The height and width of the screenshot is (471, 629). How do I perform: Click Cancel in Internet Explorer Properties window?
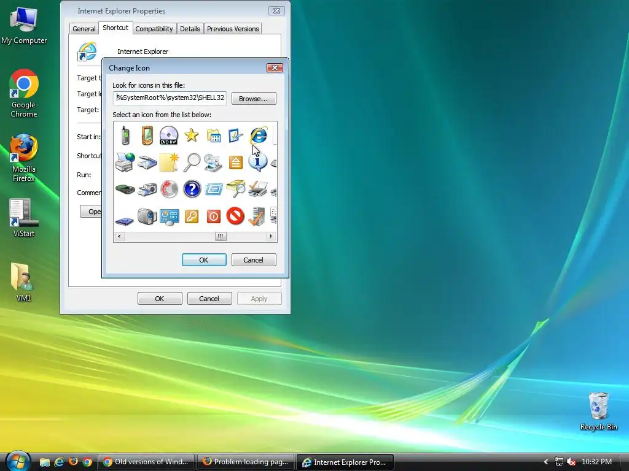pyautogui.click(x=209, y=299)
